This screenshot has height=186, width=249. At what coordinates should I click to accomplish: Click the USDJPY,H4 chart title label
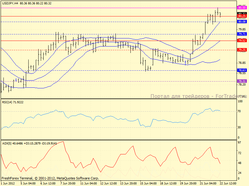click(10, 3)
